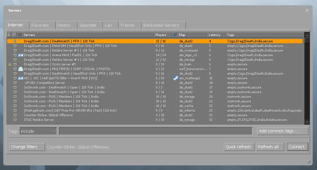
Task: Sort by the Players column header
Action: [163, 35]
